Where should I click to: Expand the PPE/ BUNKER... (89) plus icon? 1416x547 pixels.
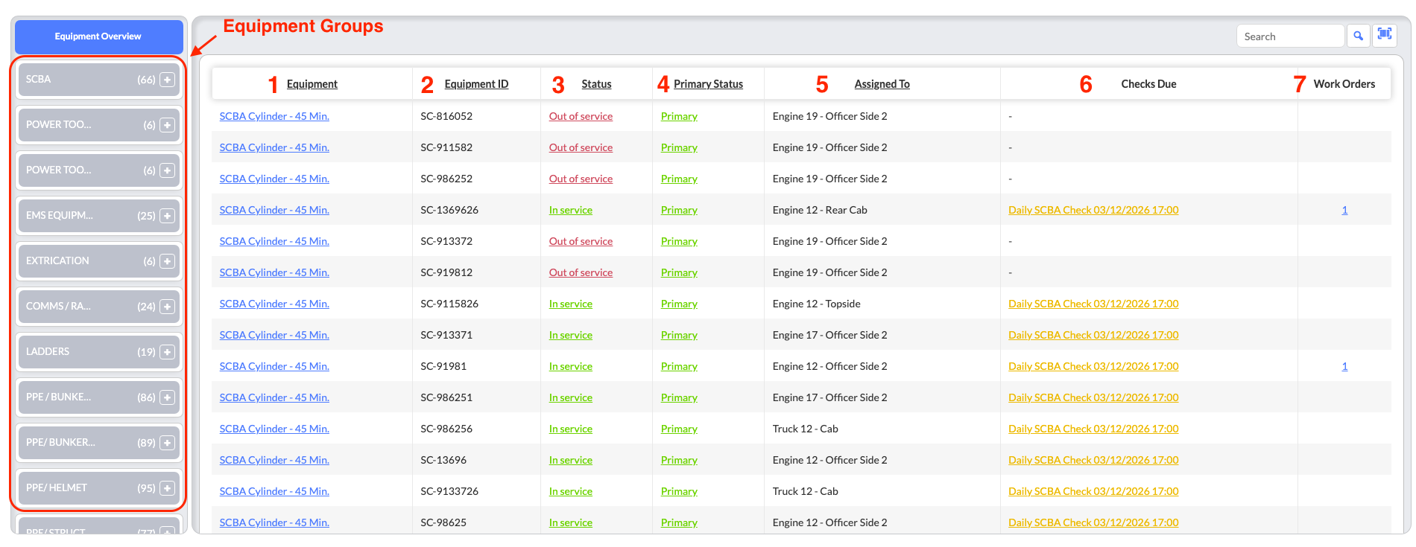click(168, 443)
